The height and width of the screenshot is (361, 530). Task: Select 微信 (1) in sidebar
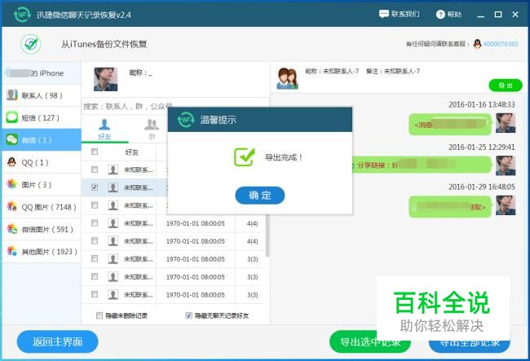pyautogui.click(x=42, y=140)
